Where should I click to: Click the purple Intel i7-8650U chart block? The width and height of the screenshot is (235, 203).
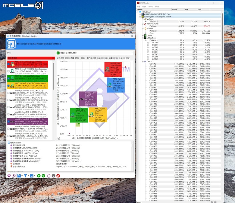tap(88, 99)
